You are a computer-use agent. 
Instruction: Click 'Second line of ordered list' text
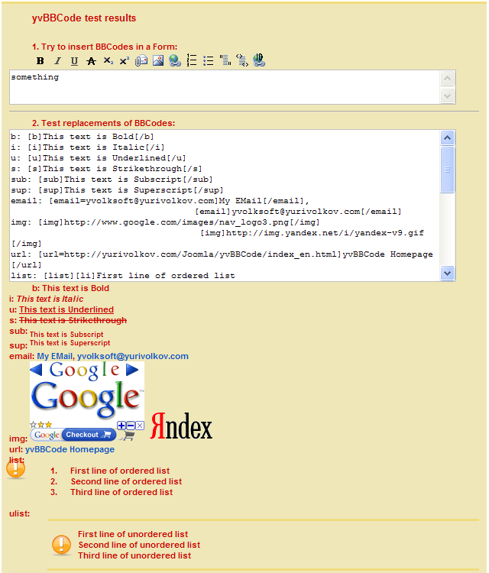pos(126,481)
